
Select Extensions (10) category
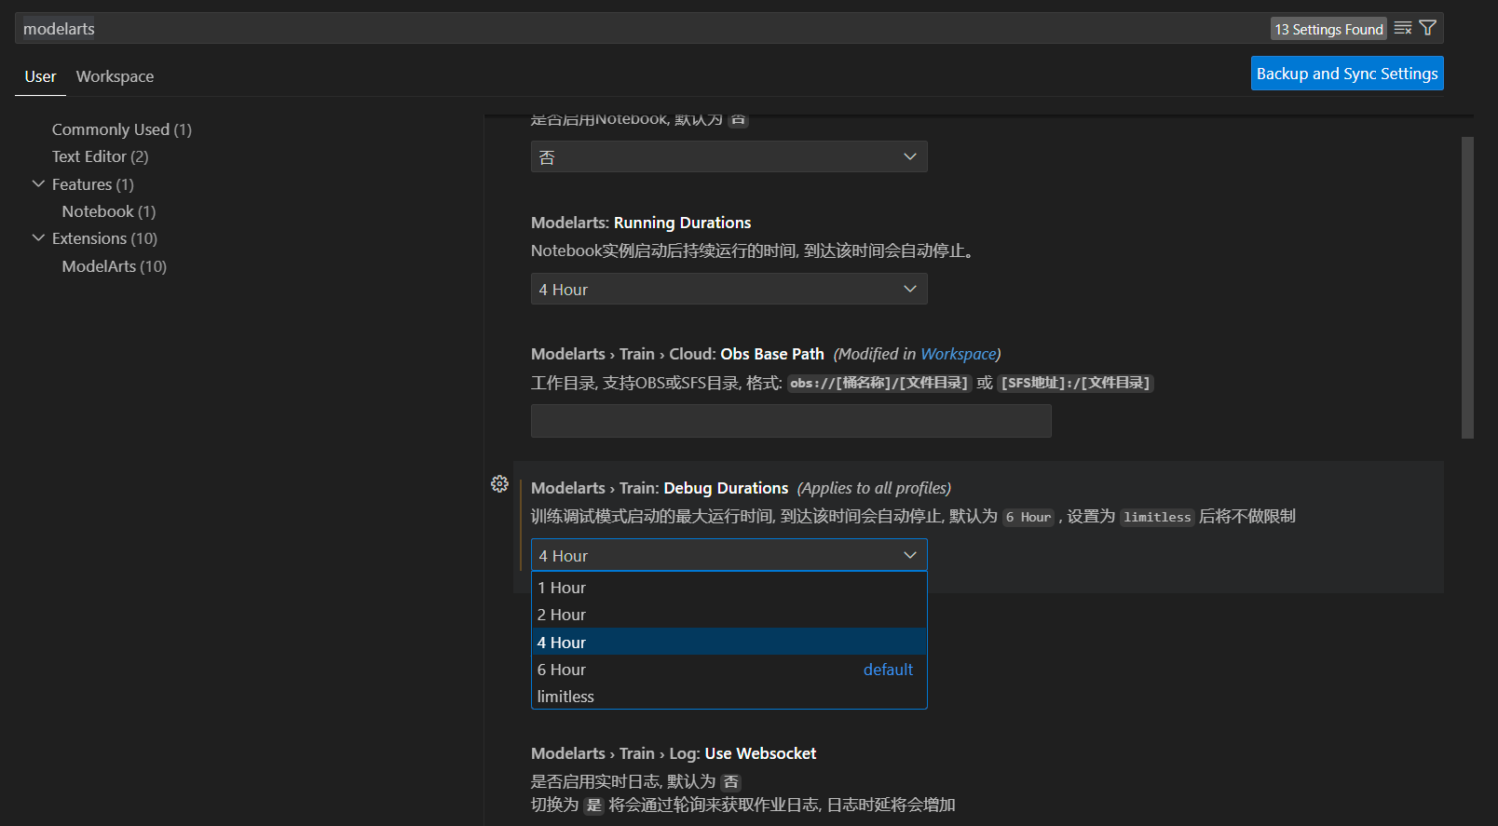pos(104,238)
